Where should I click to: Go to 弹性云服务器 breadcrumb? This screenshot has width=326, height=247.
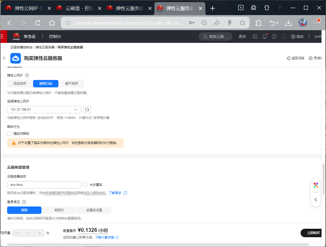coord(45,47)
